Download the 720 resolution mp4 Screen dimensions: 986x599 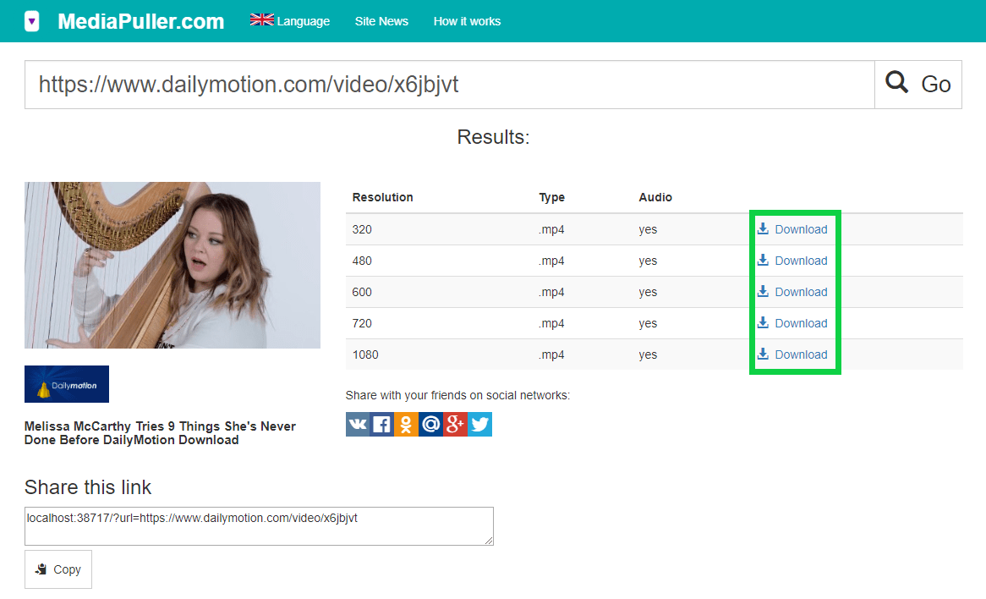793,323
